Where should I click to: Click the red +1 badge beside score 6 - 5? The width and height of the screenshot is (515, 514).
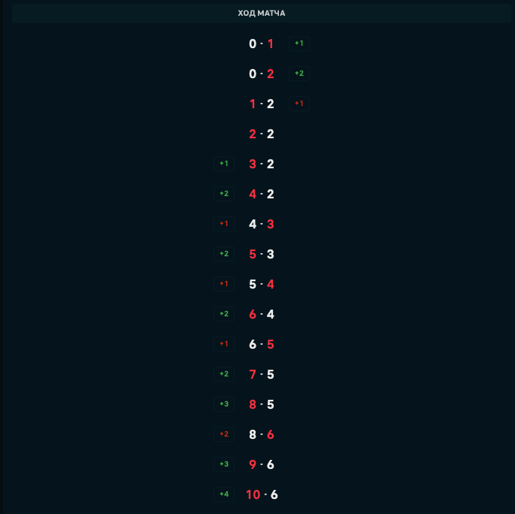224,344
